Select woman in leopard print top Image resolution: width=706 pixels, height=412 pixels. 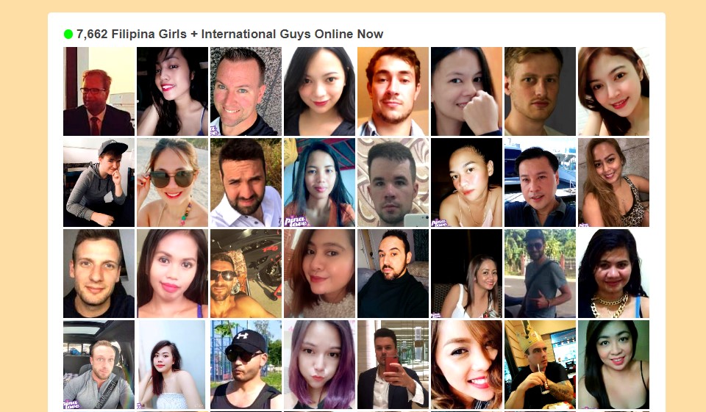point(613,183)
